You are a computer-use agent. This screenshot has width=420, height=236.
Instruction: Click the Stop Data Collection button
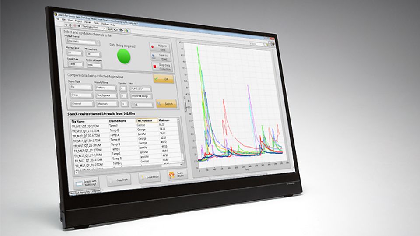162,67
